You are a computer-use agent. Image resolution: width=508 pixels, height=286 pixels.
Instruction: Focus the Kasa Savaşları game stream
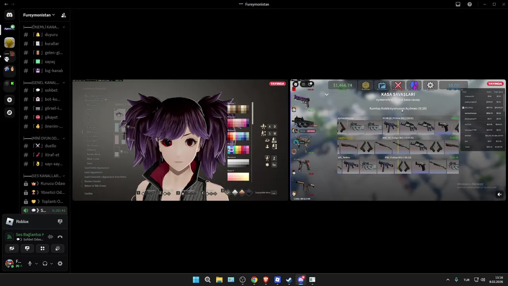coord(398,140)
